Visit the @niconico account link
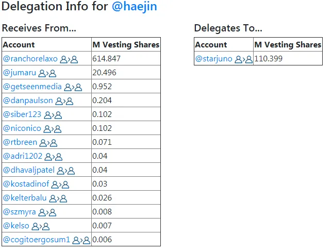The image size is (332, 251). click(22, 128)
